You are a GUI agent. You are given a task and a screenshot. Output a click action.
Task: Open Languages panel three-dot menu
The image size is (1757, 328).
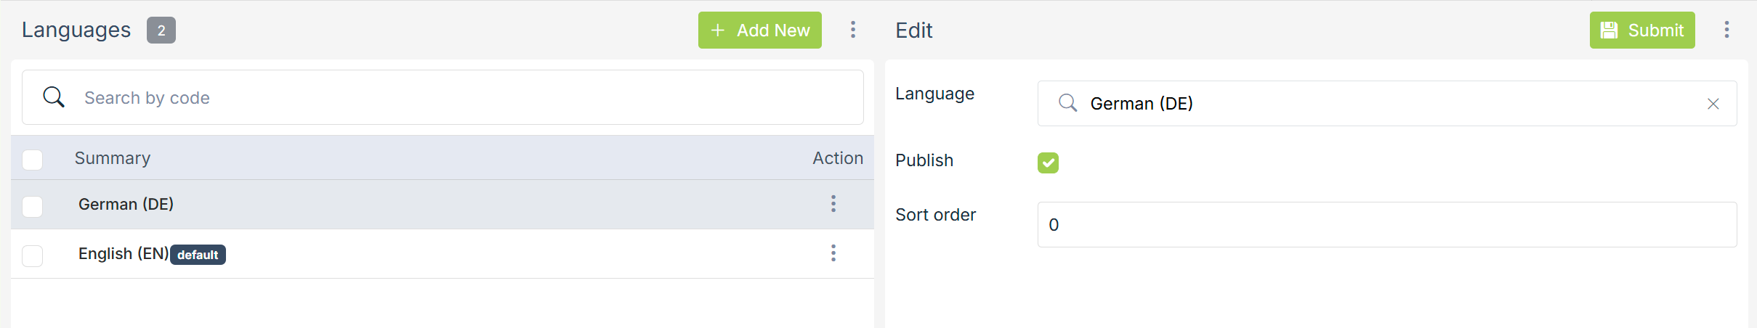(853, 30)
